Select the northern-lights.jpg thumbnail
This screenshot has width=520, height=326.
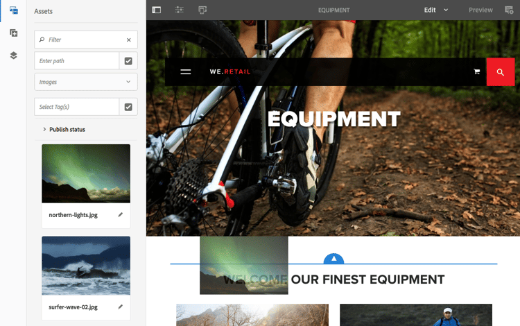pos(86,173)
